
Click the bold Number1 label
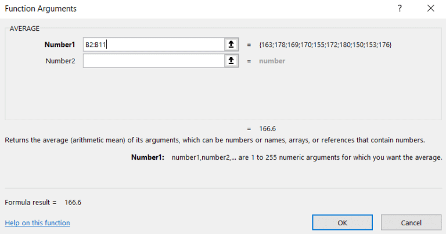60,44
